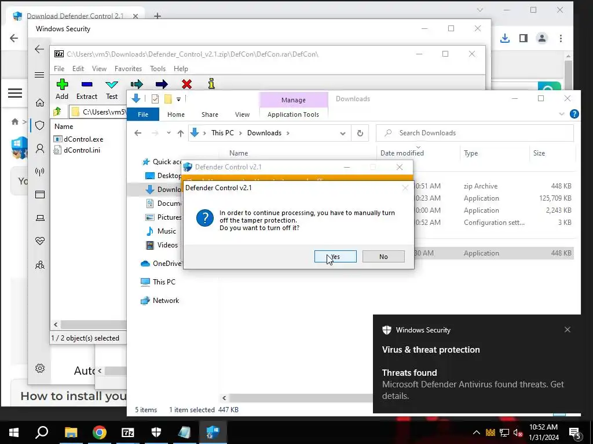The image size is (593, 444).
Task: Select Music in Explorer navigation pane
Action: [x=162, y=231]
